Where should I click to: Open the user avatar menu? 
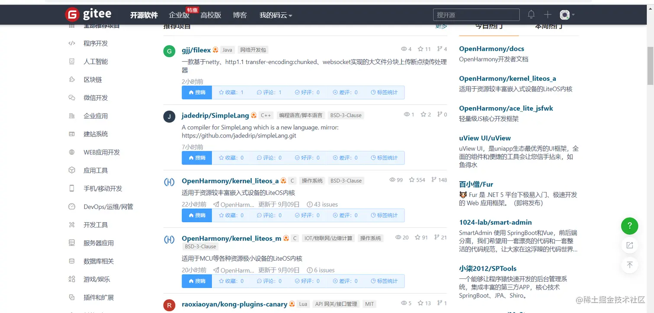(x=567, y=15)
